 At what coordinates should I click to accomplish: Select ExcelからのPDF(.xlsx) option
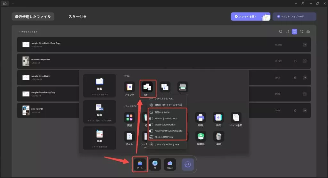click(167, 124)
